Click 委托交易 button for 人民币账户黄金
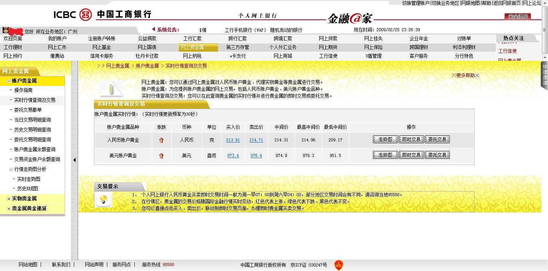This screenshot has width=548, height=271. point(437,139)
